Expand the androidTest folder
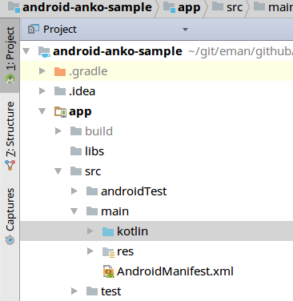Image resolution: width=293 pixels, height=301 pixels. point(74,191)
